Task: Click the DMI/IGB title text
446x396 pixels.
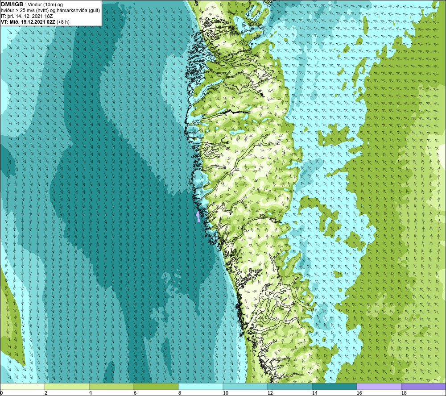Action: pos(12,4)
